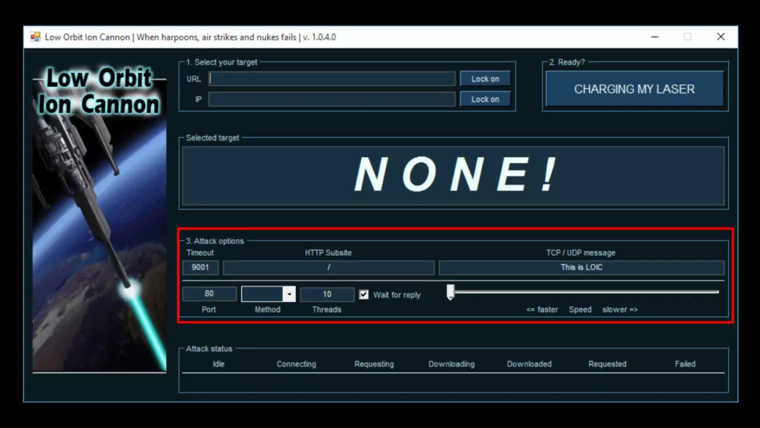Click the Speed slider handle
760x428 pixels.
coord(451,292)
